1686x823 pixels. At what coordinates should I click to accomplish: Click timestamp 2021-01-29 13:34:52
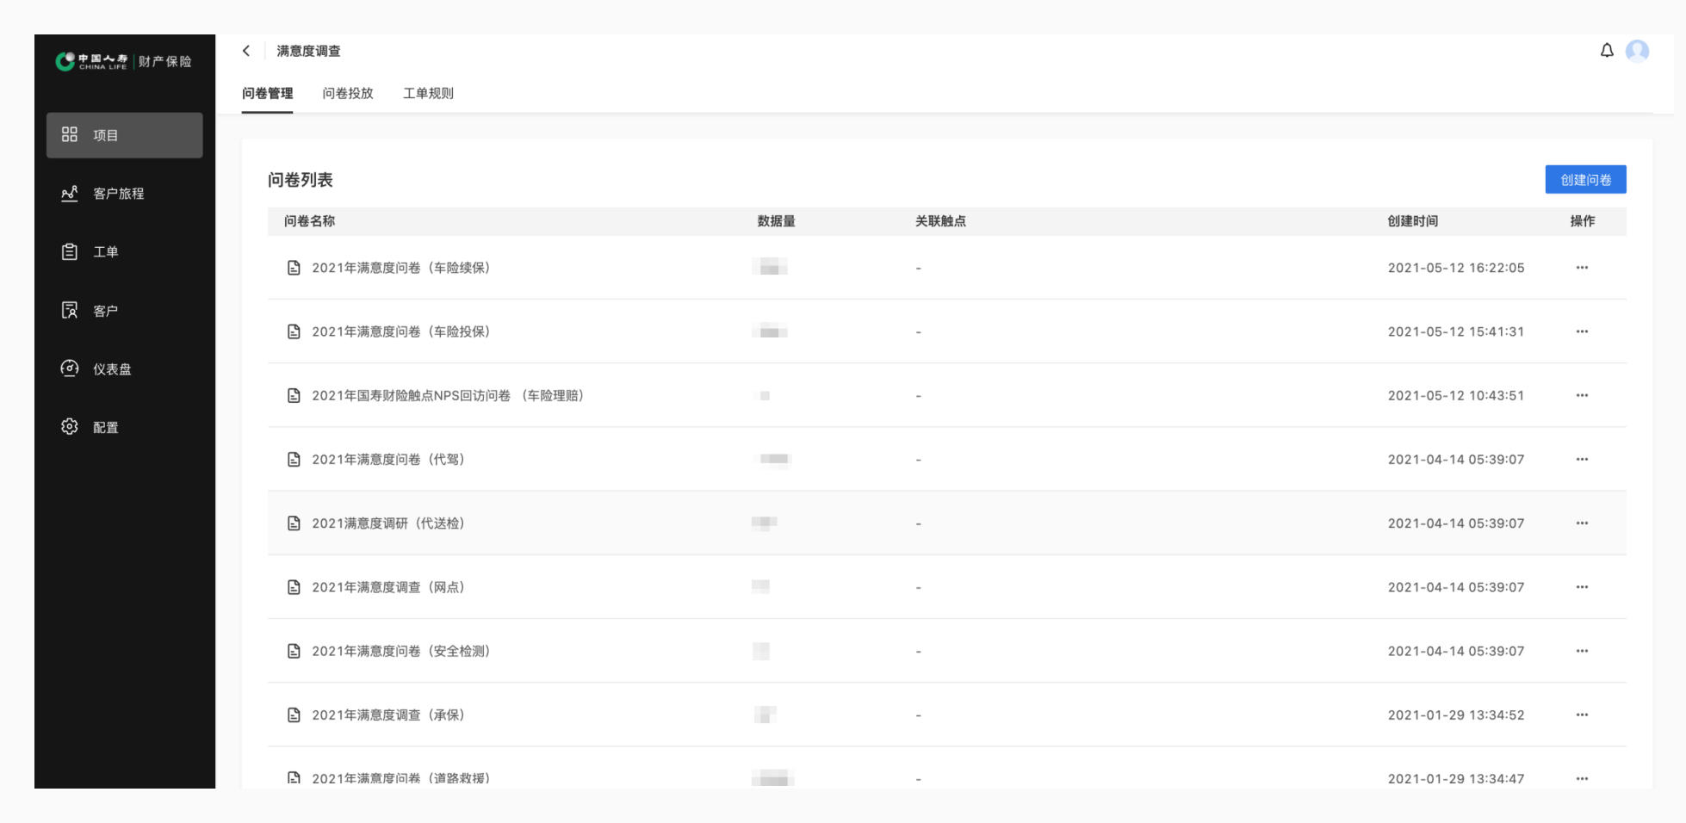[1456, 715]
